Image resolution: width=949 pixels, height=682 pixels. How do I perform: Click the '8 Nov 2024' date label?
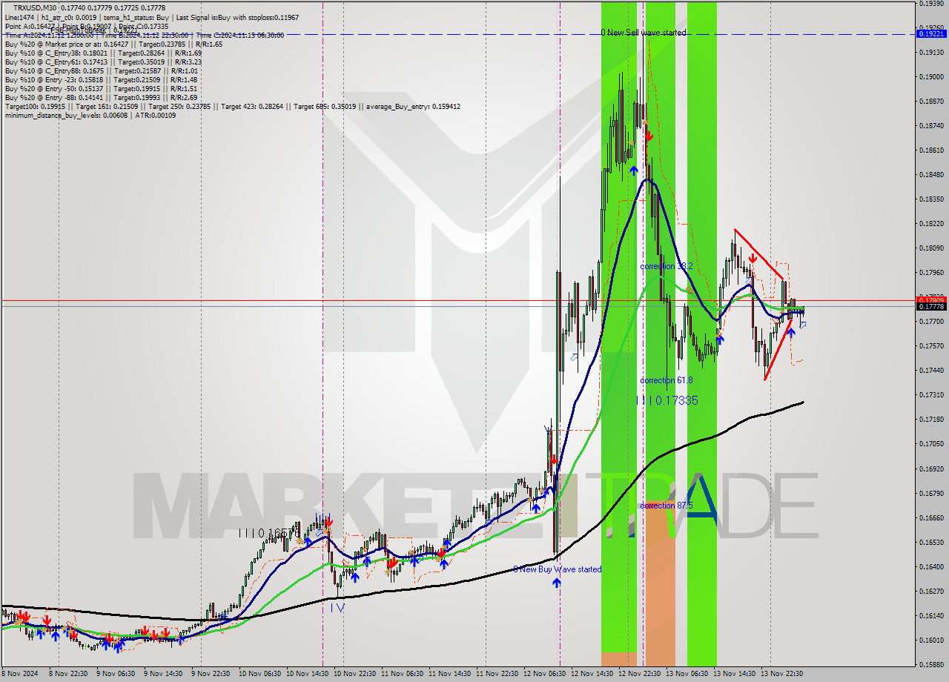(x=19, y=674)
